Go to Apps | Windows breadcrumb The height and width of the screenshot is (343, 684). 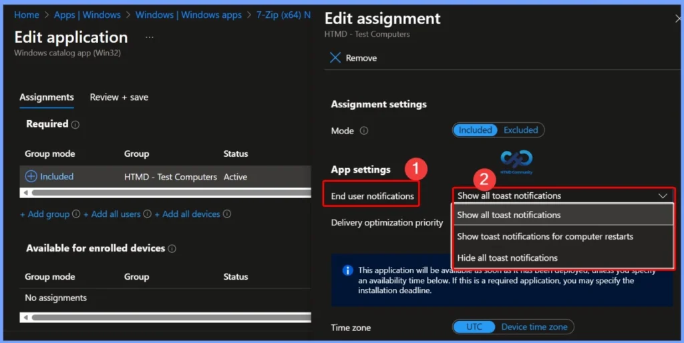tap(88, 15)
